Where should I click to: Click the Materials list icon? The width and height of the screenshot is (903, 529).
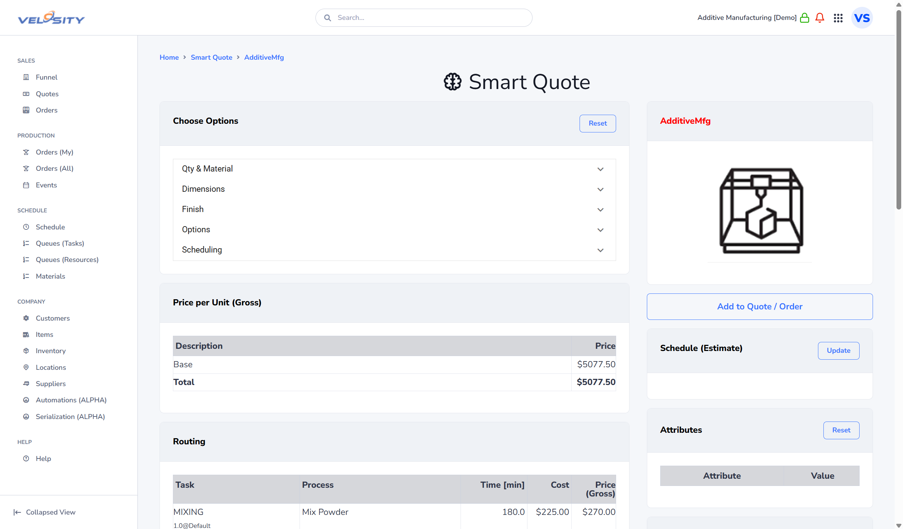[26, 276]
